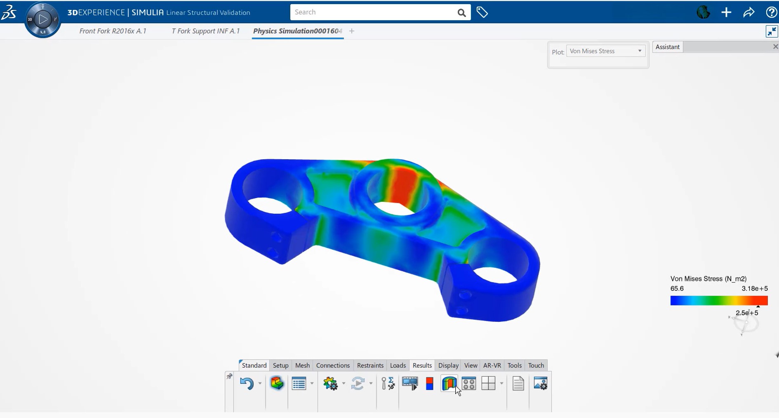Image resolution: width=779 pixels, height=418 pixels.
Task: Click the play animation filmstrip icon
Action: click(410, 383)
